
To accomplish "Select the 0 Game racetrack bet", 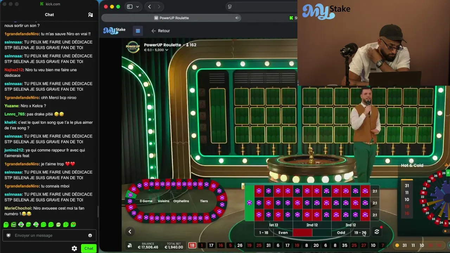I will click(x=146, y=201).
